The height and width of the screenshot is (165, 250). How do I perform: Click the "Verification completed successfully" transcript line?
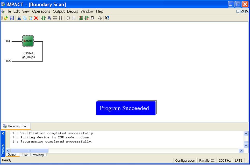pyautogui.click(x=52, y=133)
